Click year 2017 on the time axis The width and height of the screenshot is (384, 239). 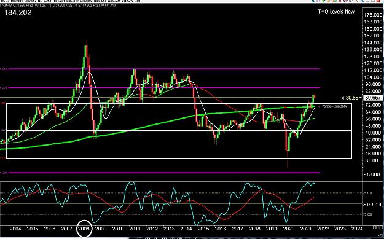tap(238, 229)
